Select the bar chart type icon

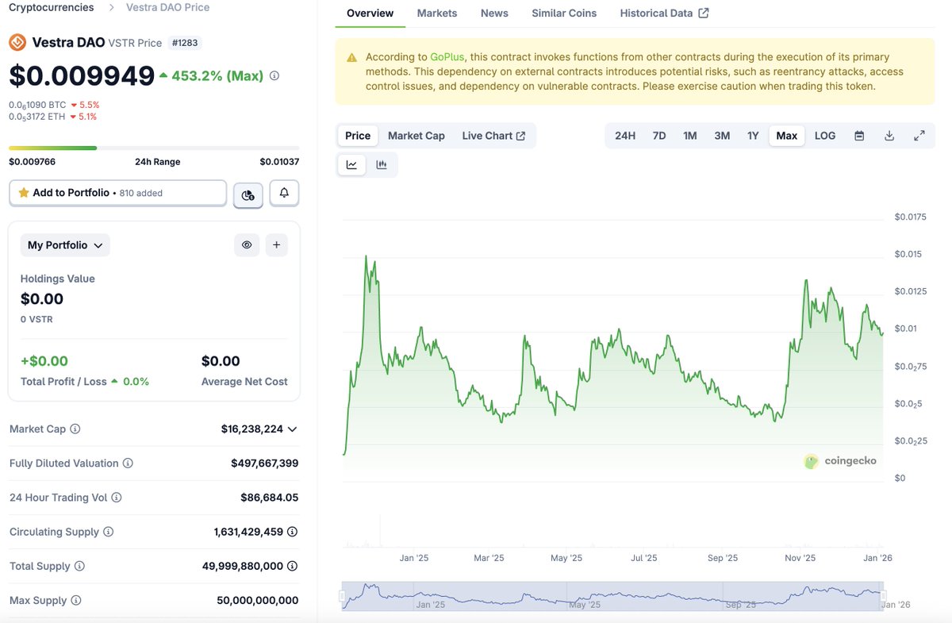382,164
